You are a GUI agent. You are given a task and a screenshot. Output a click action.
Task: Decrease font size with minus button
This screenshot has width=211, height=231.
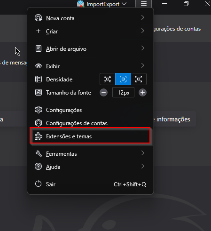(x=103, y=93)
